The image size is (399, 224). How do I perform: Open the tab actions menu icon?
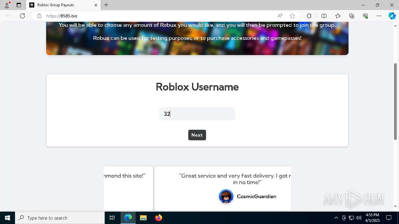coord(19,5)
